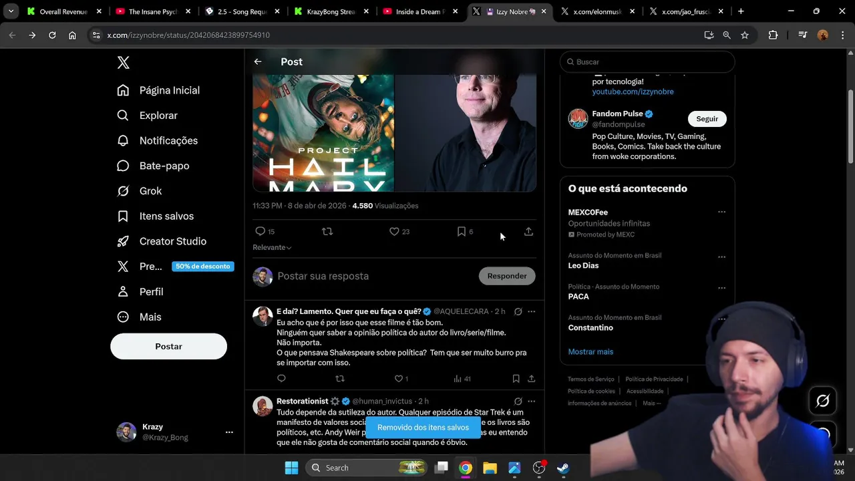855x481 pixels.
Task: Open Grok icon on AQUELECARA's reply
Action: tap(518, 311)
